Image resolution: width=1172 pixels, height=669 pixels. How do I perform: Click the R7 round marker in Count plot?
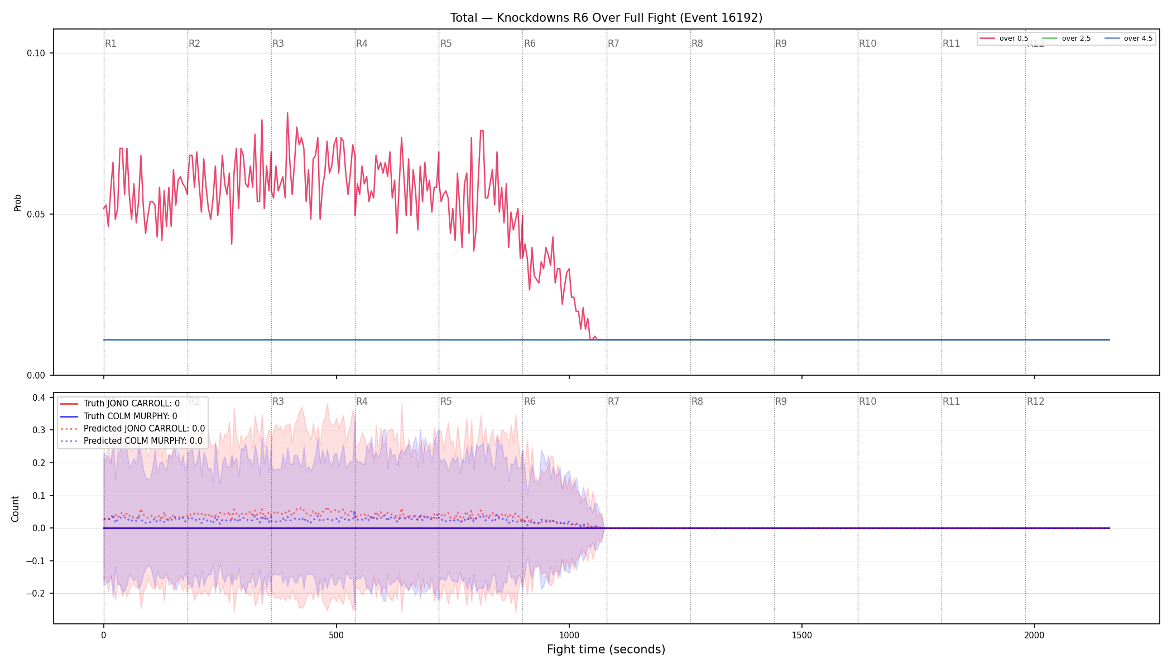pos(614,402)
